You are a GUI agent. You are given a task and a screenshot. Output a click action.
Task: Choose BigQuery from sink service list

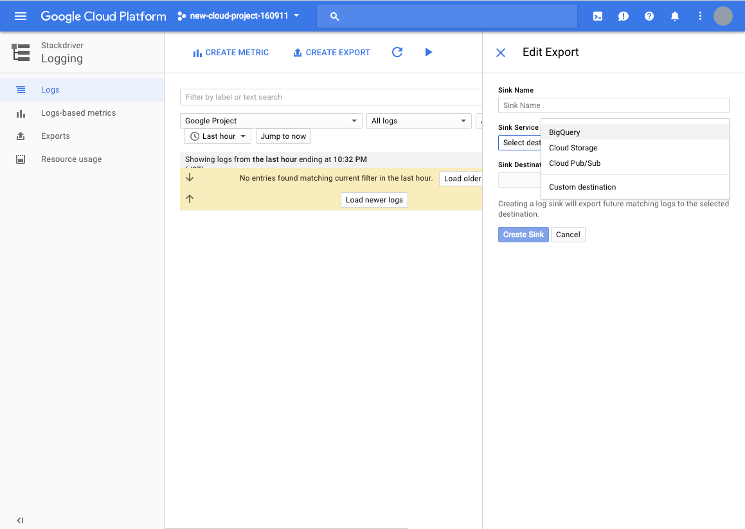(635, 132)
